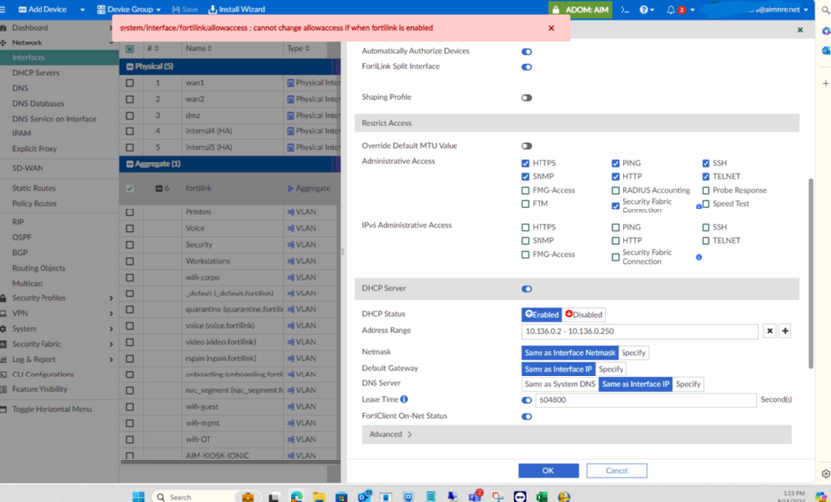This screenshot has width=831, height=502.
Task: Open the notifications bell
Action: 670,9
